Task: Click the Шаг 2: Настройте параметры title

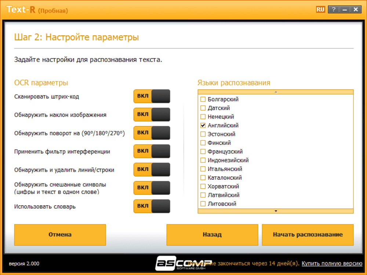Action: coord(77,37)
